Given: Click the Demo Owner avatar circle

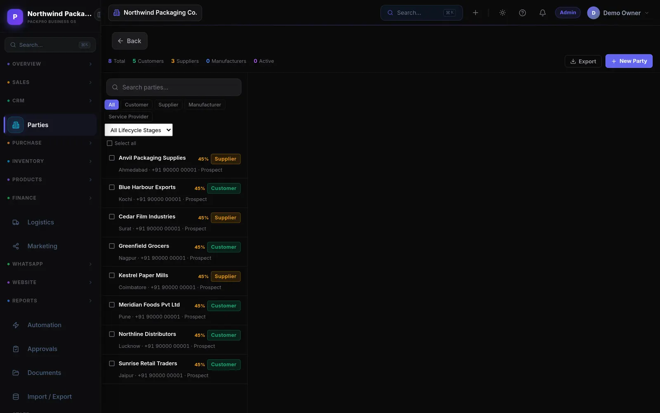Looking at the screenshot, I should coord(593,13).
